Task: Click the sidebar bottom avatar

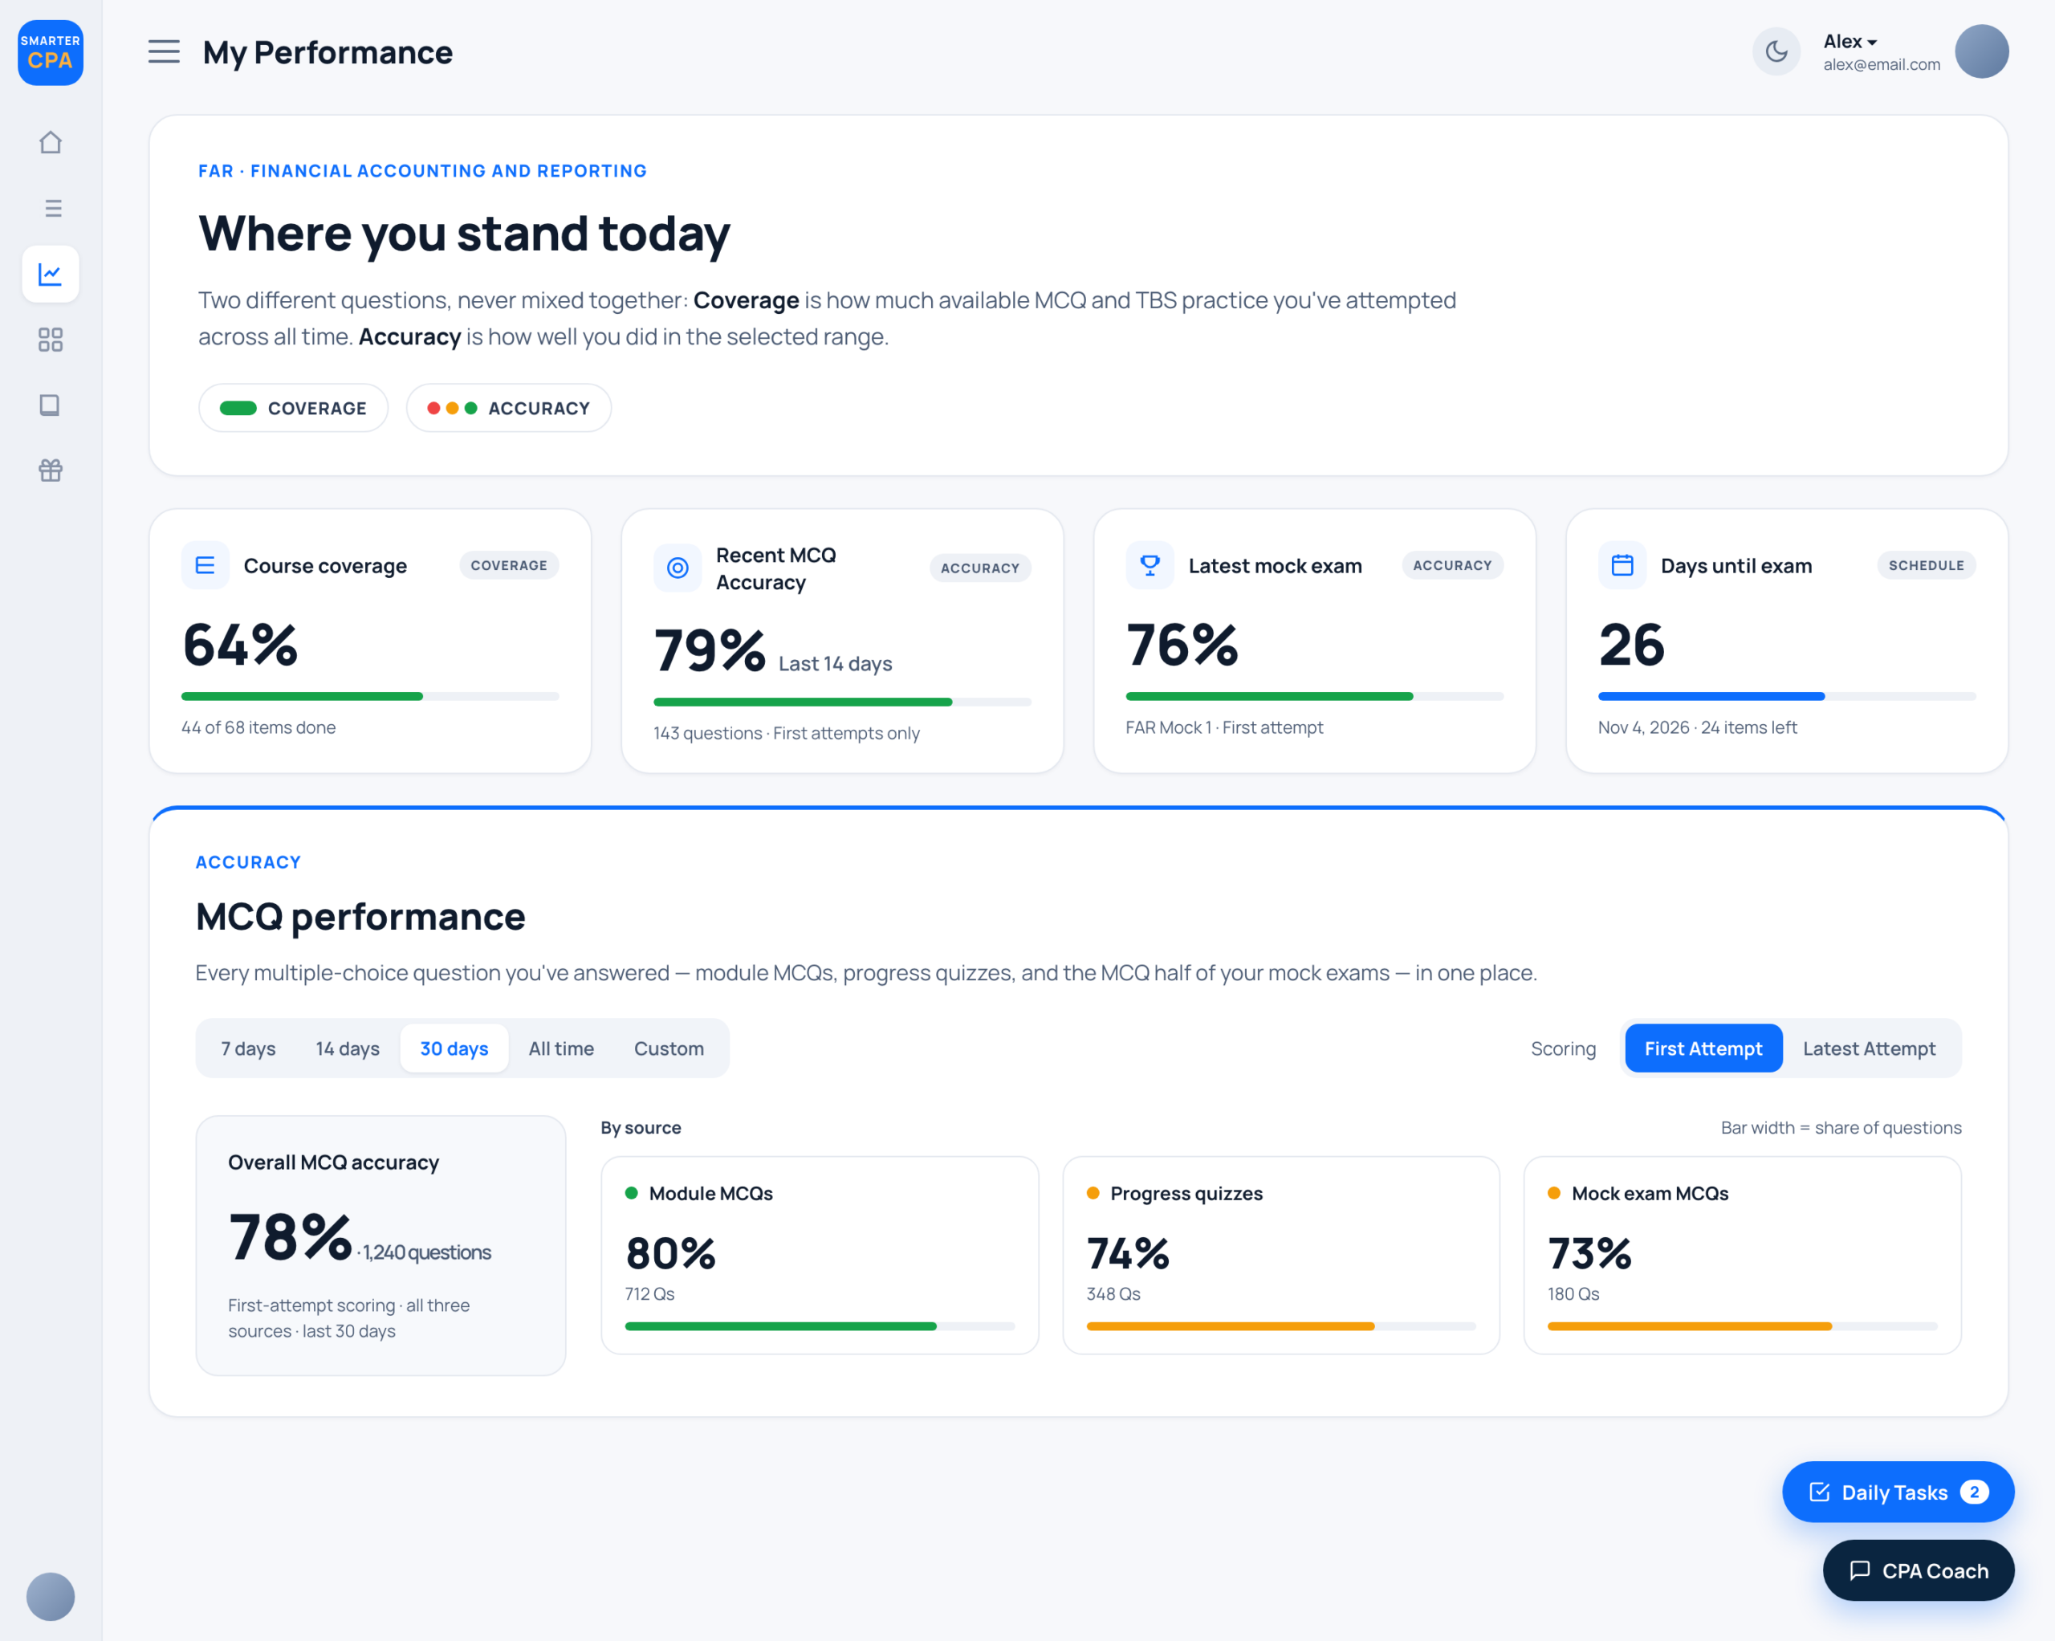Action: point(51,1596)
